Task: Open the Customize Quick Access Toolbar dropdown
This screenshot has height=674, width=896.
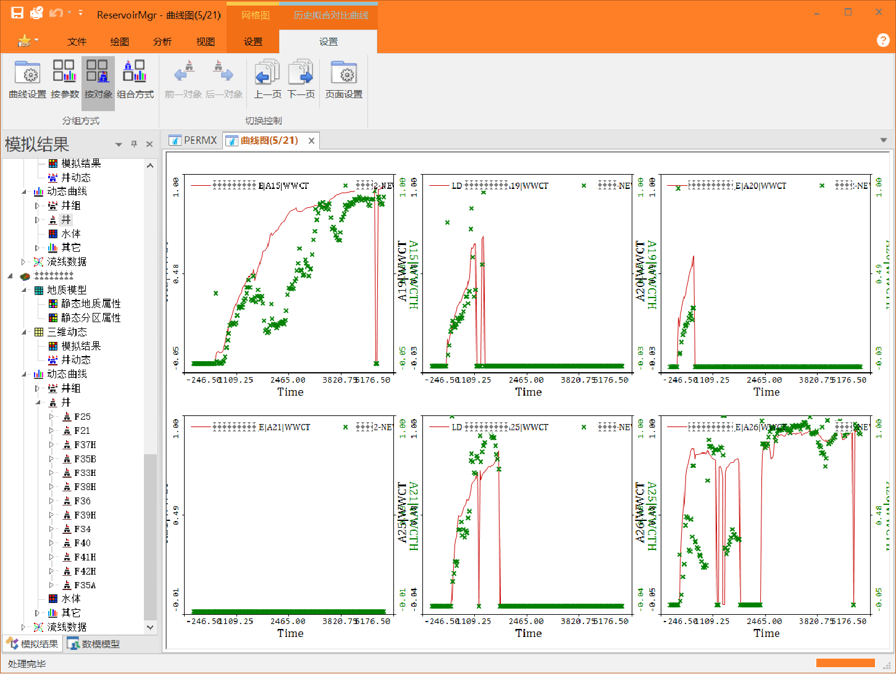Action: (x=82, y=13)
